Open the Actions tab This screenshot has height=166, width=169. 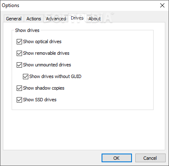[34, 19]
